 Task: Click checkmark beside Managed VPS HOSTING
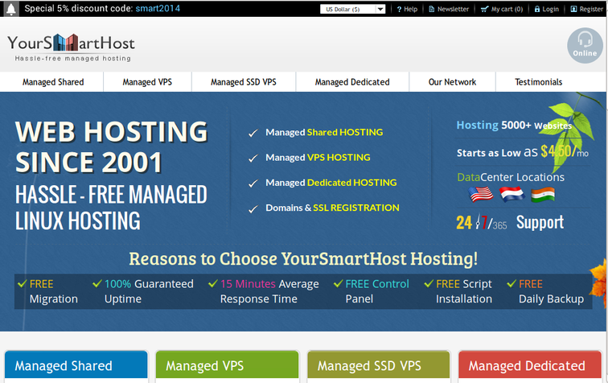(253, 159)
